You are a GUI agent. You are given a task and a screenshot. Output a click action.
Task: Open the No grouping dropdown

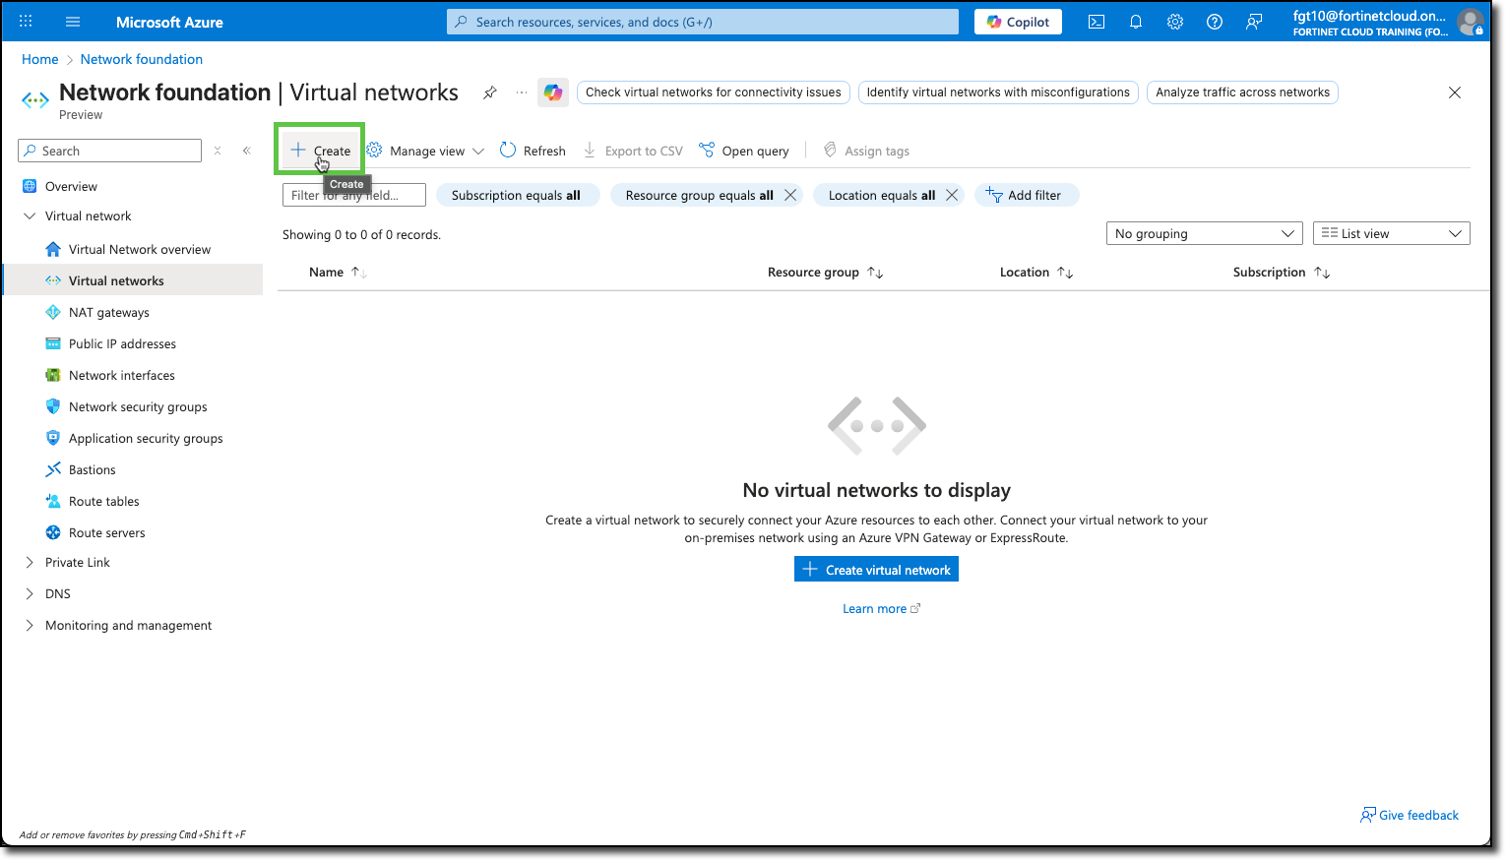(1204, 233)
